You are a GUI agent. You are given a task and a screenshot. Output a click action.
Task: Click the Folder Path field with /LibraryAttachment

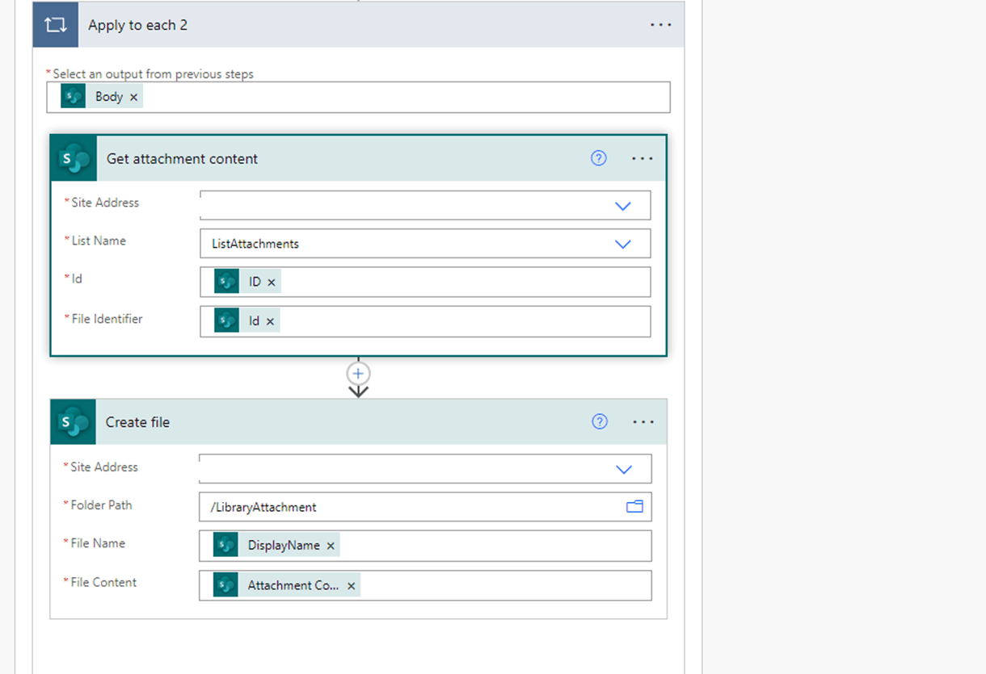[425, 507]
